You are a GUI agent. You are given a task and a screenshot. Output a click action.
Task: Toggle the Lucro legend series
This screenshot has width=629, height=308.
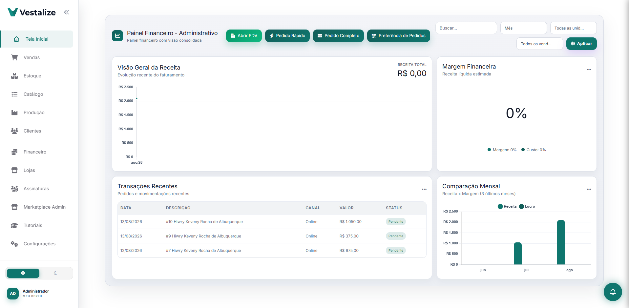point(527,206)
